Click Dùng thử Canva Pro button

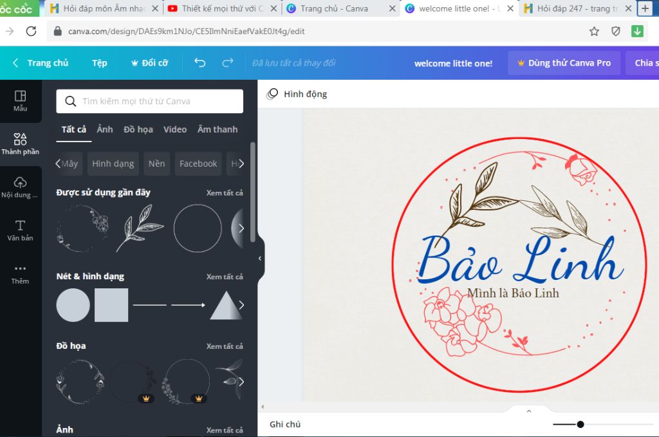(x=564, y=63)
